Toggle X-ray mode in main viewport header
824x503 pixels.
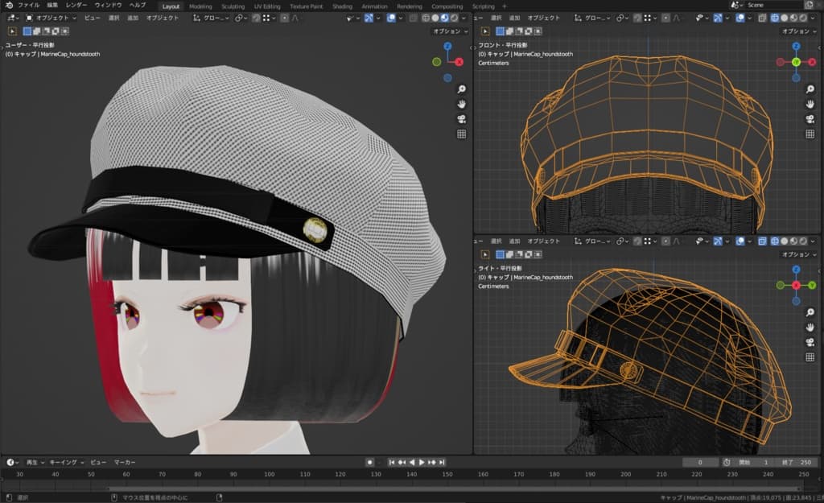tap(414, 18)
